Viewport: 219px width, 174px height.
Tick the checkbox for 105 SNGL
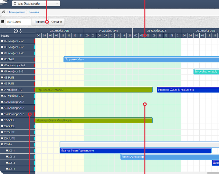[x=2, y=59]
